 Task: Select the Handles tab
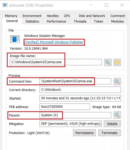pos(53,16)
